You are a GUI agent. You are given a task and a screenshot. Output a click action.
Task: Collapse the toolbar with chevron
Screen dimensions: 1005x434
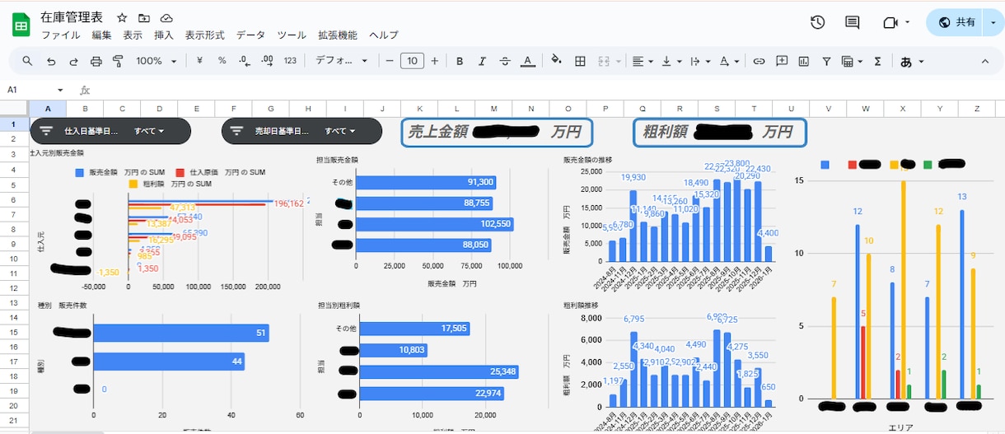click(985, 61)
